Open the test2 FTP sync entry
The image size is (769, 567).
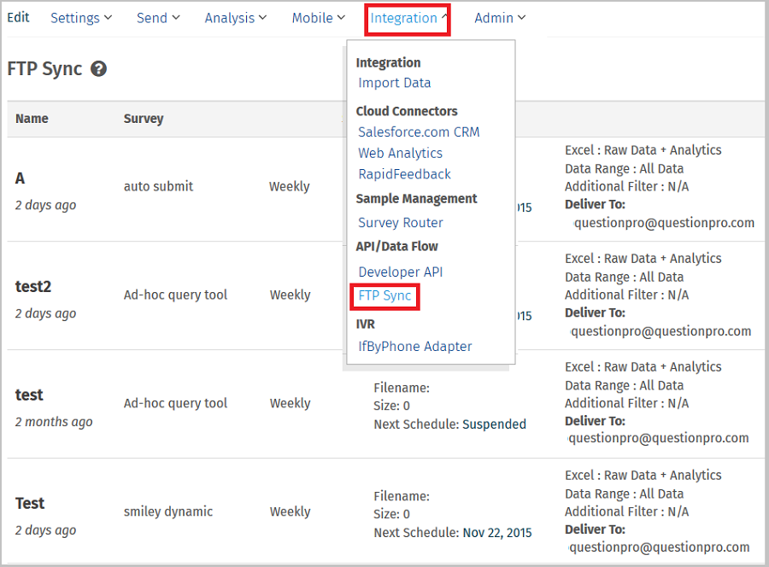(33, 286)
